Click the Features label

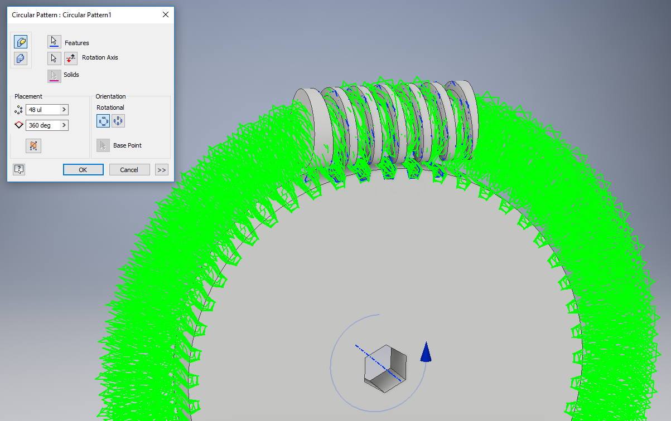coord(77,43)
